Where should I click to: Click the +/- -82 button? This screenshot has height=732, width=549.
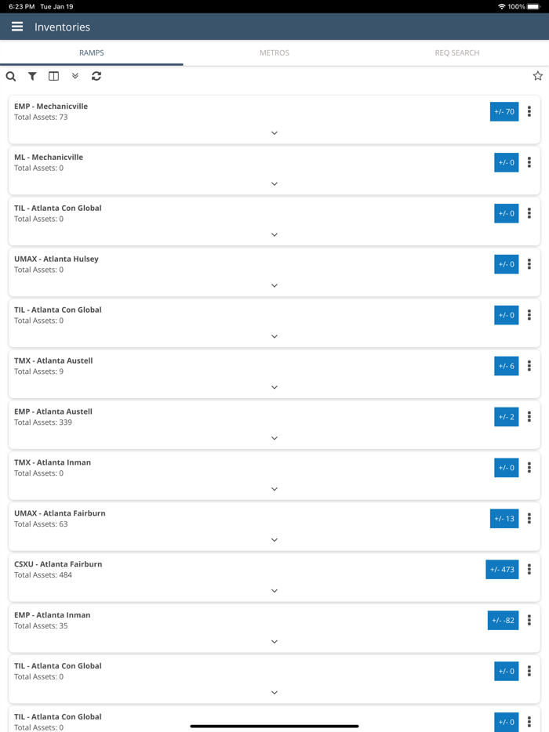point(503,620)
